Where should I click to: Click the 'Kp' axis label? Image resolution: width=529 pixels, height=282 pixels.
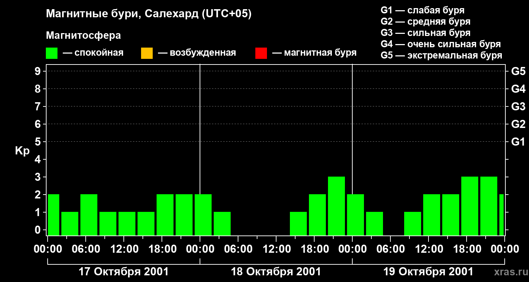pos(22,151)
